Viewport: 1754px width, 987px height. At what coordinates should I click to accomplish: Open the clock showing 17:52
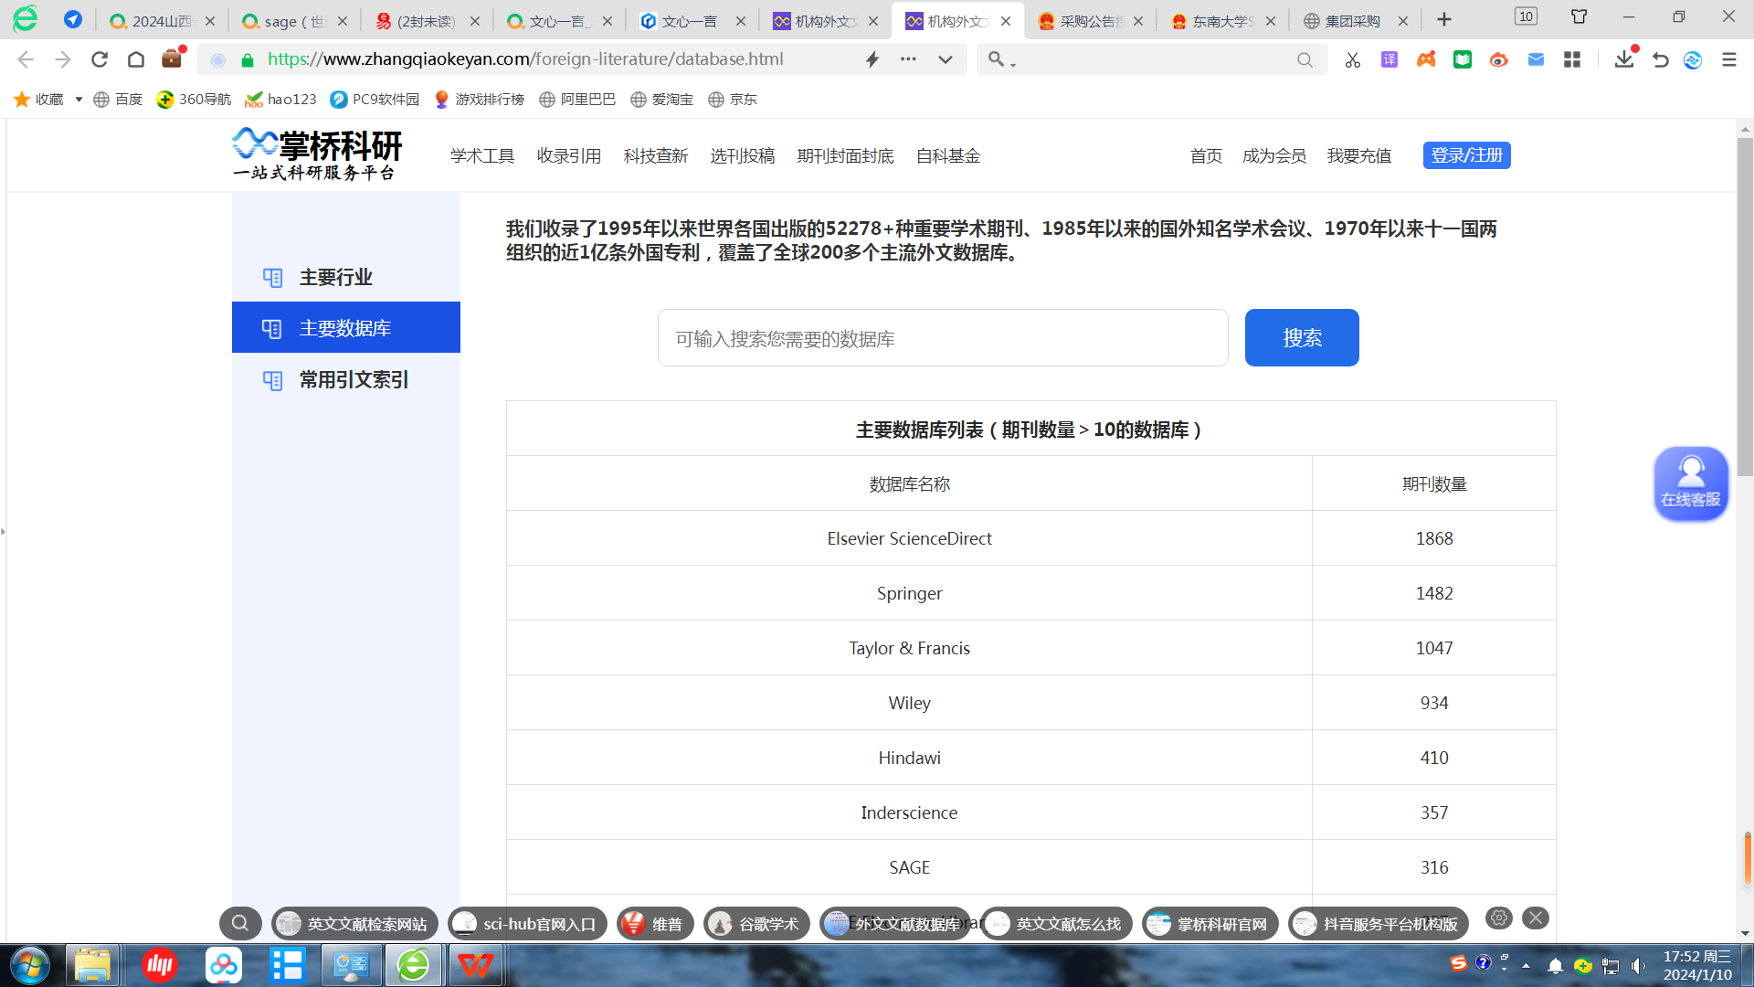pos(1696,965)
